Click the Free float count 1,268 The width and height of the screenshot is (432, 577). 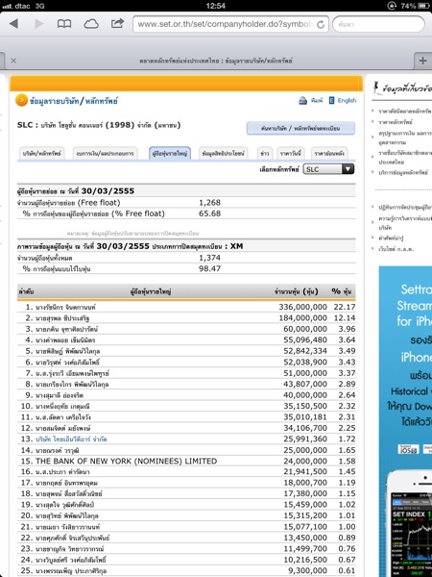(x=209, y=203)
